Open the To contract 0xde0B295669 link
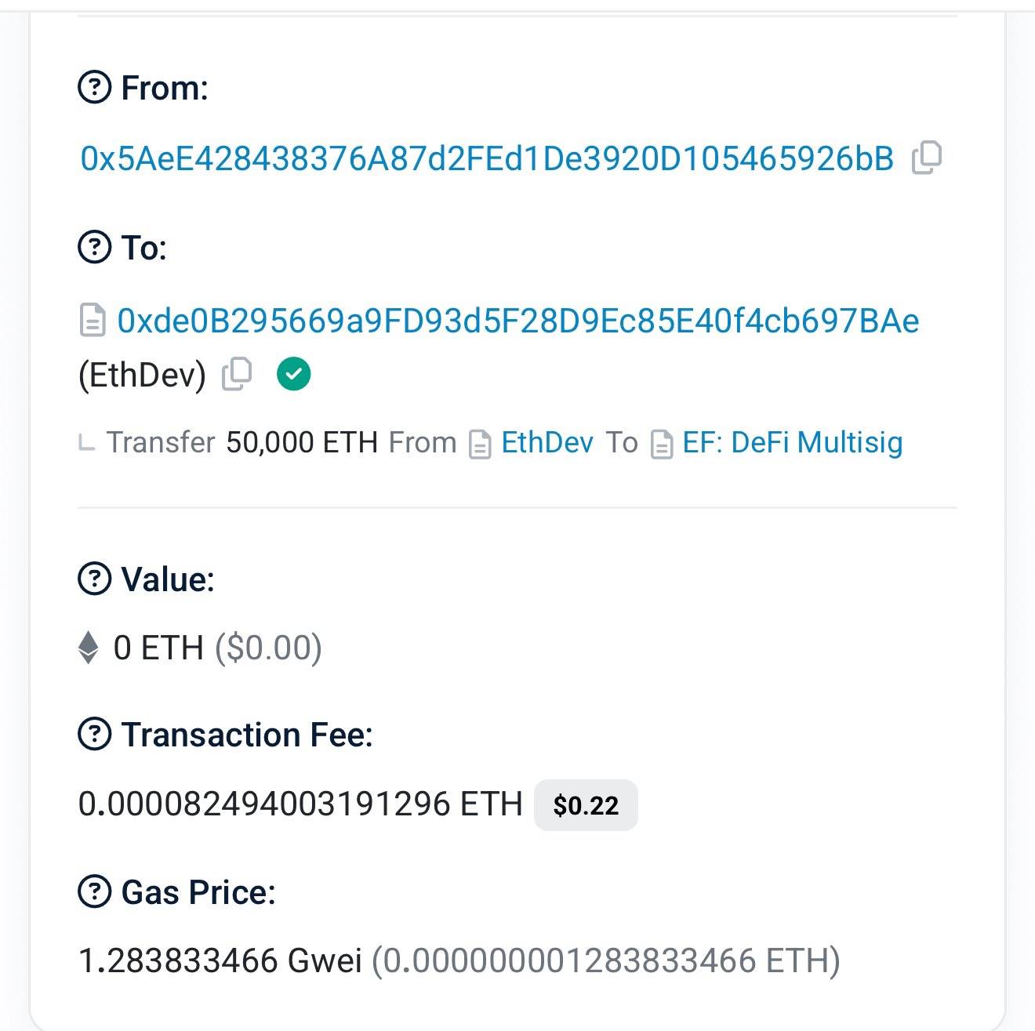The height and width of the screenshot is (1031, 1035). [x=520, y=320]
